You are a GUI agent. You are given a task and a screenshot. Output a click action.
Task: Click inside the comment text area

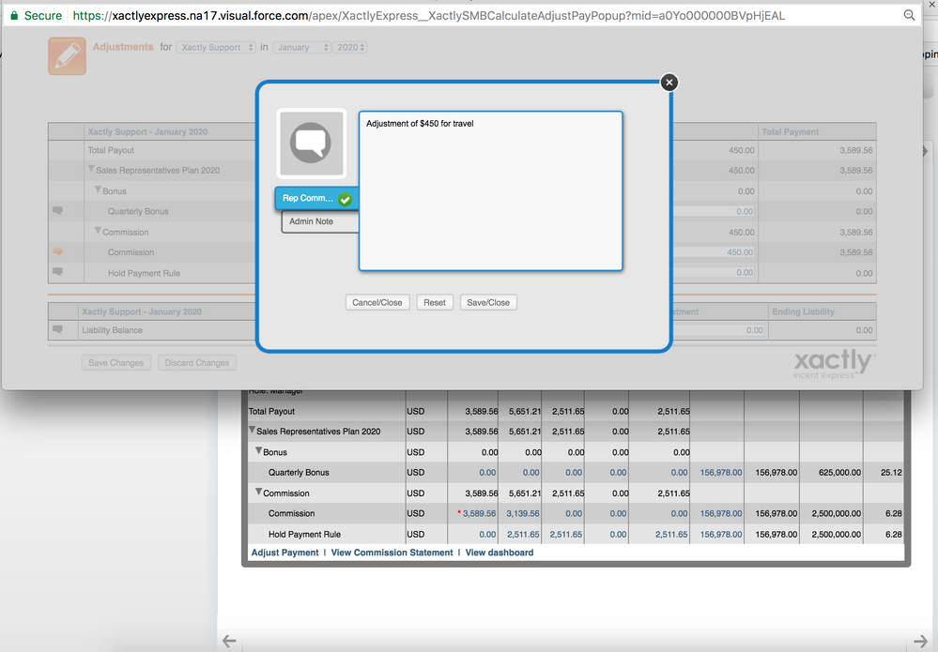pos(490,191)
